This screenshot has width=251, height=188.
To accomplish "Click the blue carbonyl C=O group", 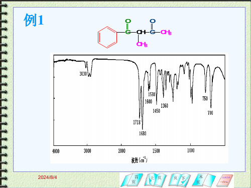I will [153, 27].
